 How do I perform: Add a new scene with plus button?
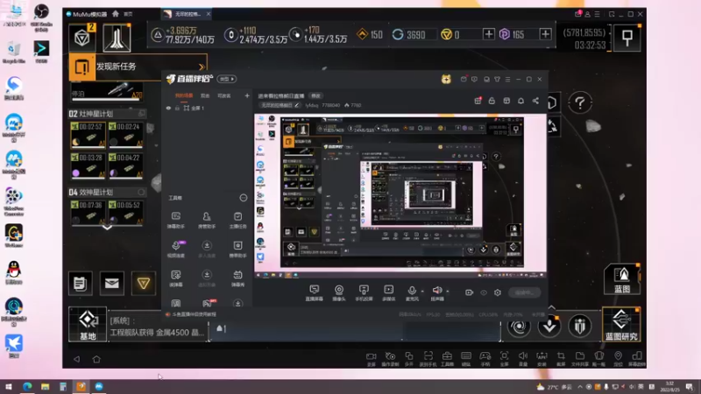[x=247, y=95]
